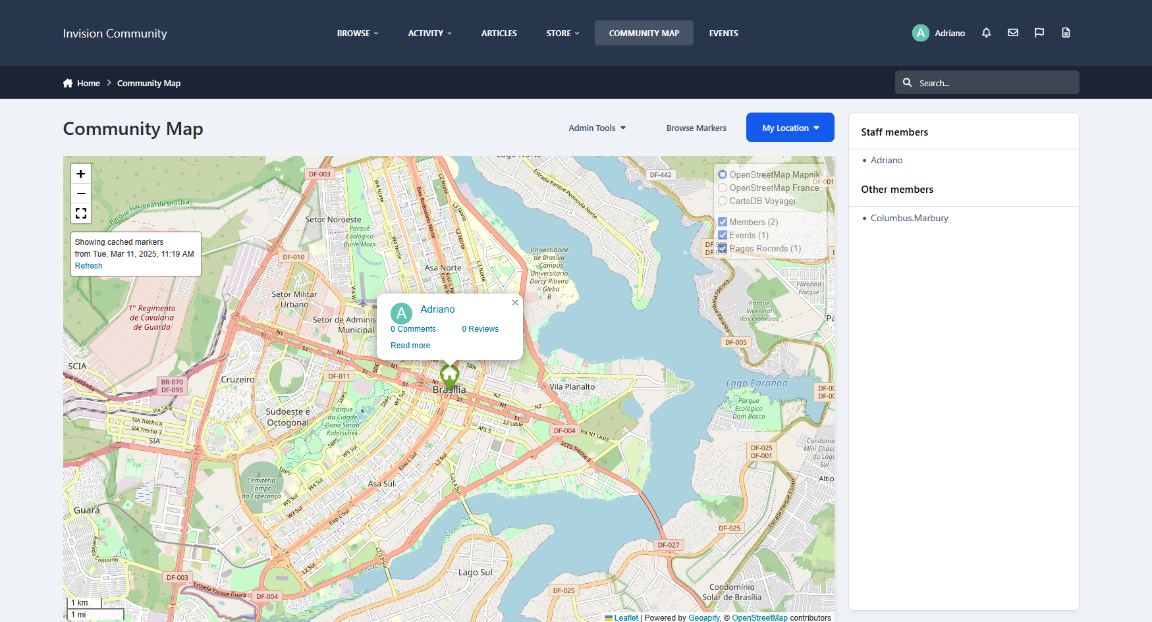Image resolution: width=1152 pixels, height=622 pixels.
Task: Refresh the cached markers
Action: pyautogui.click(x=88, y=266)
